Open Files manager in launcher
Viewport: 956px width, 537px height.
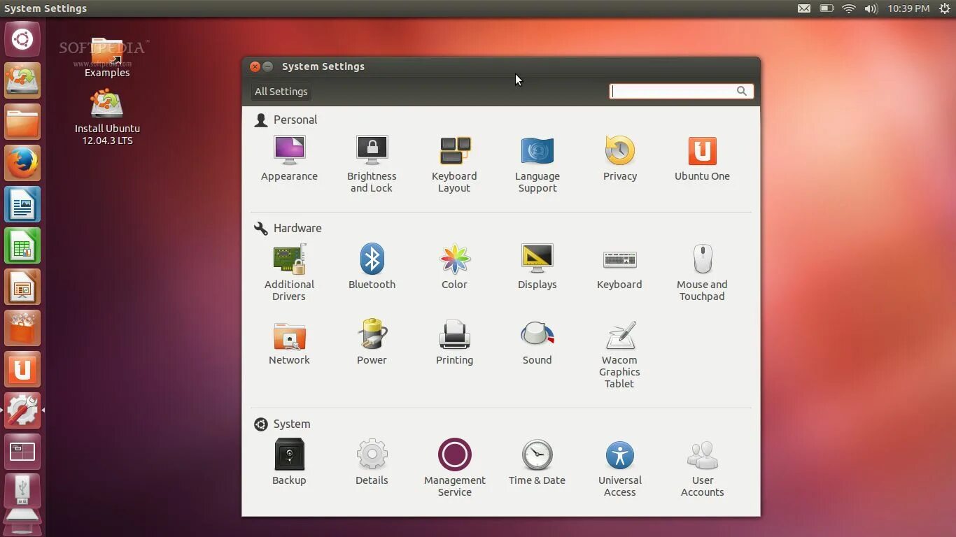(x=22, y=122)
